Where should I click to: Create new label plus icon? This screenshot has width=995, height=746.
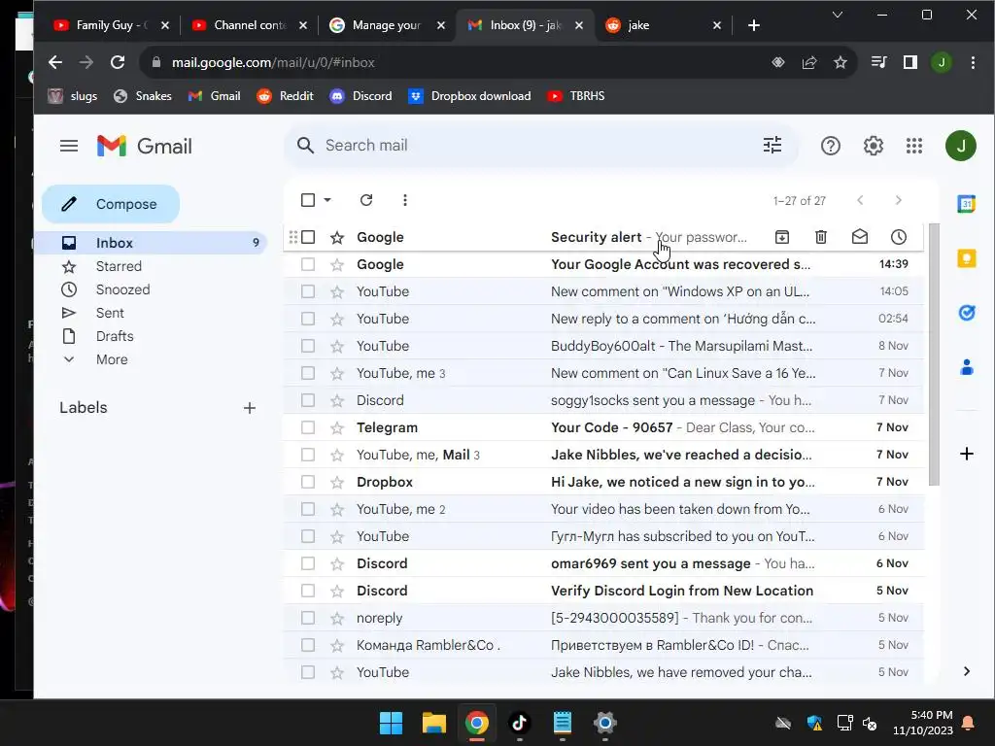(x=250, y=408)
